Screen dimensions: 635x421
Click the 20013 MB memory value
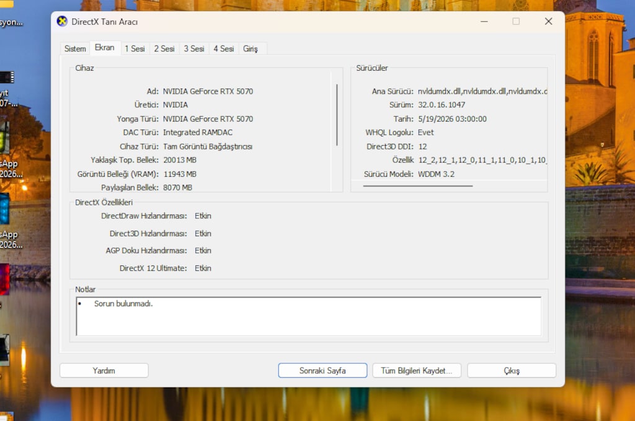[180, 160]
